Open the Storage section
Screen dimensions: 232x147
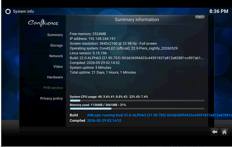[x=56, y=46]
